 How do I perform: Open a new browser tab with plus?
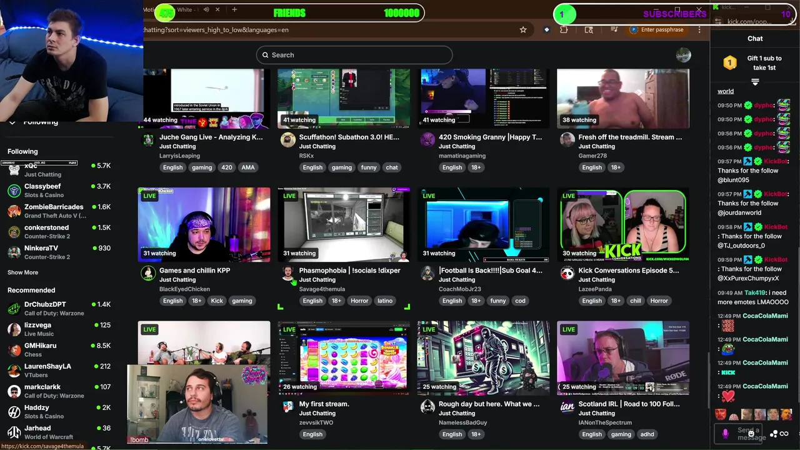tap(234, 9)
